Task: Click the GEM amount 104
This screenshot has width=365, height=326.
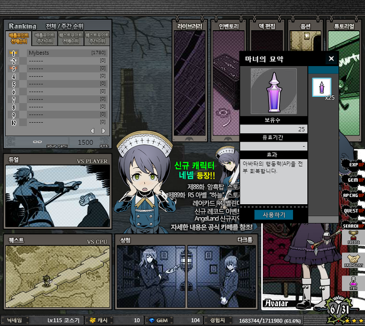Action: (x=196, y=320)
